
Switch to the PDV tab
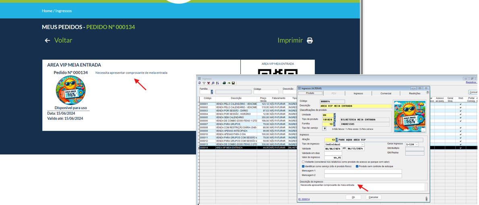pos(333,93)
